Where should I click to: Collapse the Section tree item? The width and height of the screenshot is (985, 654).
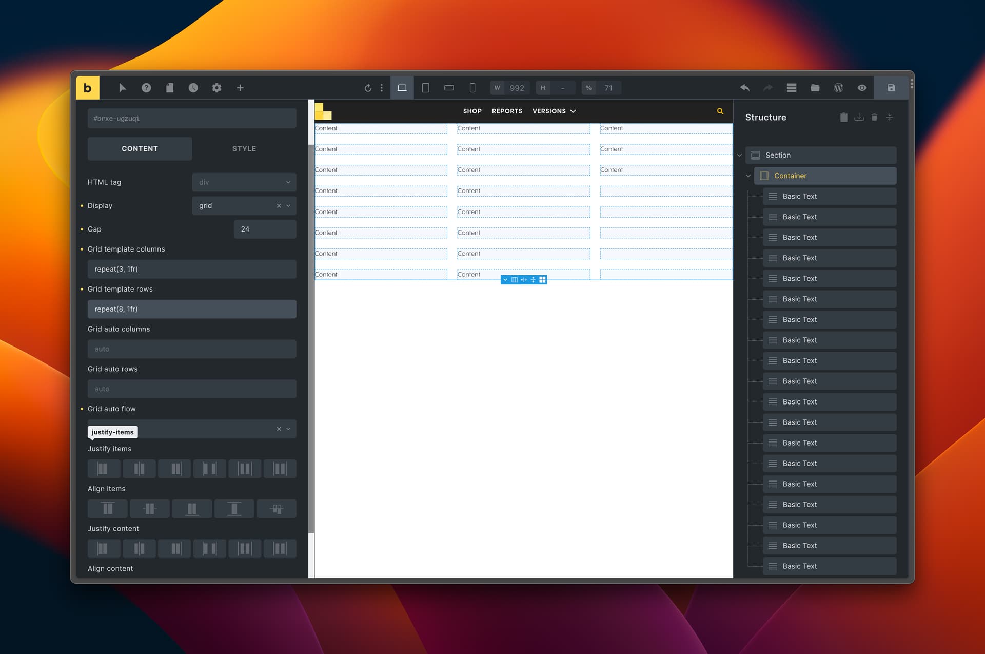pos(739,156)
